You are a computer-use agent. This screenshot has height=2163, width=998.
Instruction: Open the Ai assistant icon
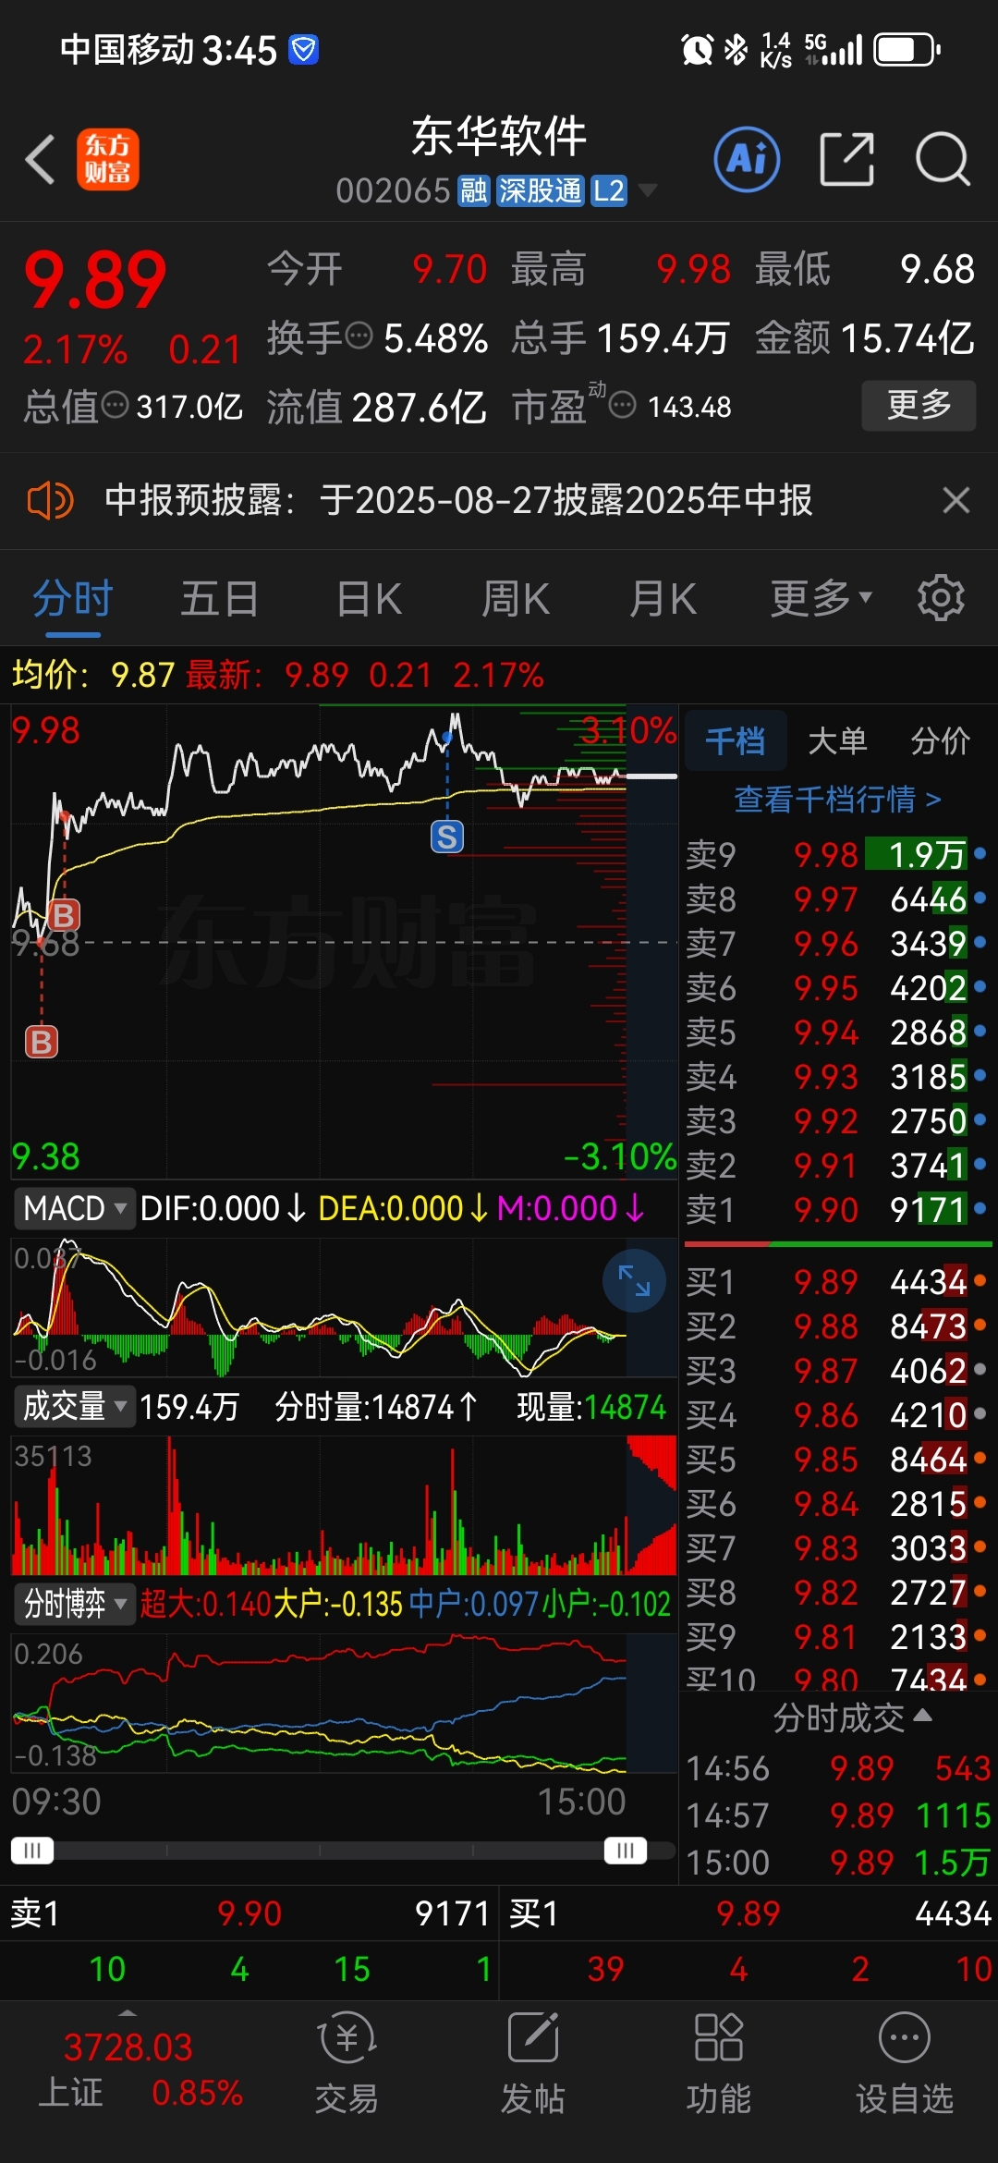747,159
